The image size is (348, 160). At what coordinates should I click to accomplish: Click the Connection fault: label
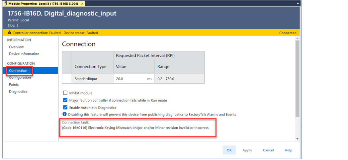coord(75,122)
